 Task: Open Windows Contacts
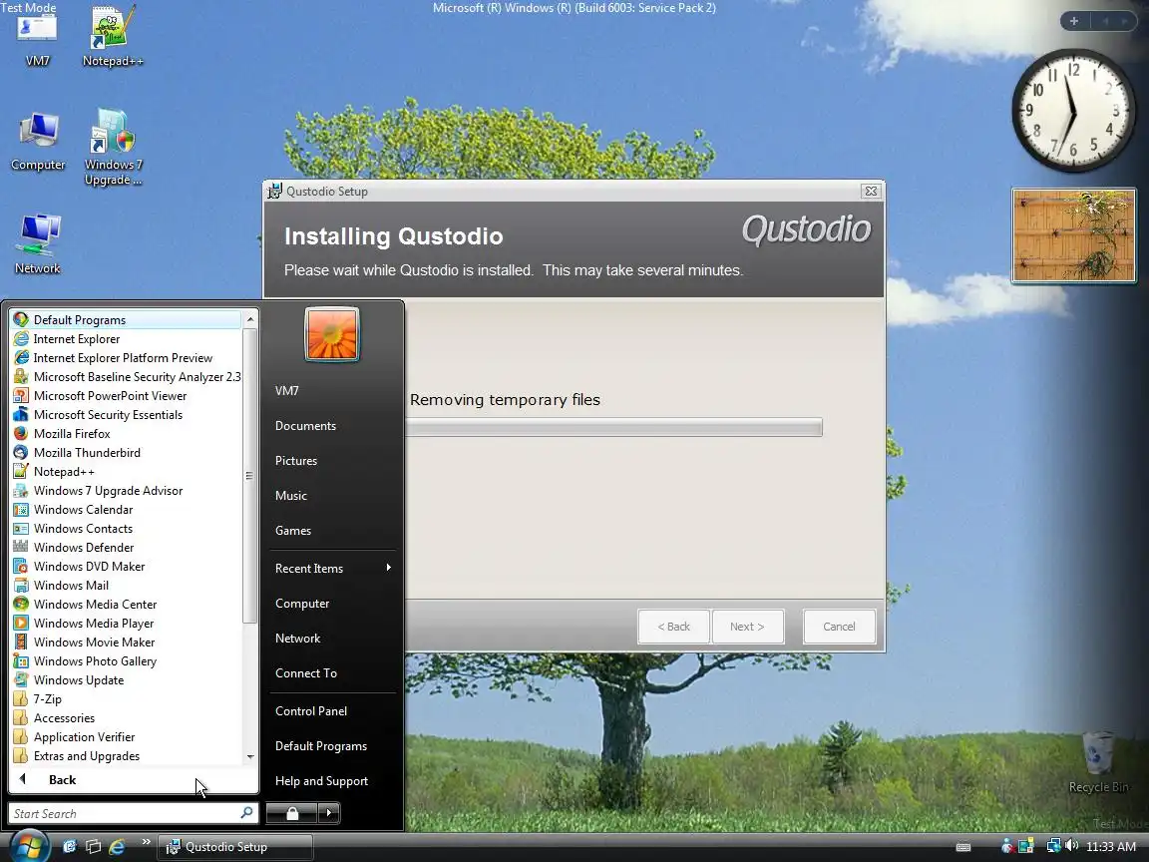(x=126, y=529)
